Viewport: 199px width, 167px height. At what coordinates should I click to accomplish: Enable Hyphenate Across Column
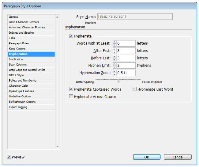click(x=71, y=96)
